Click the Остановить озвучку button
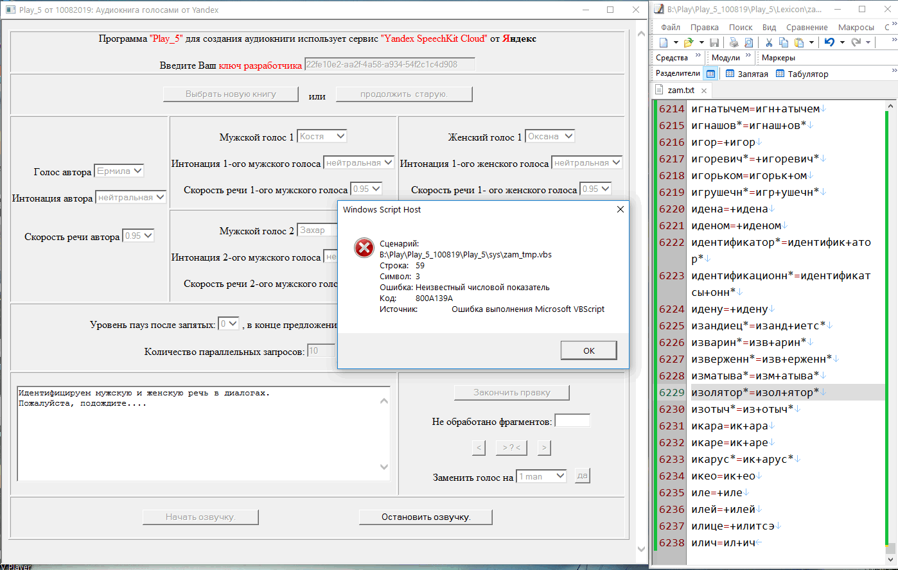898x570 pixels. point(425,517)
